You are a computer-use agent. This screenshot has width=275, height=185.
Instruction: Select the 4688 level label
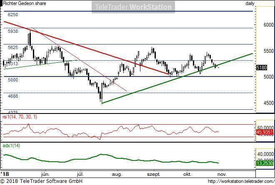click(x=13, y=96)
